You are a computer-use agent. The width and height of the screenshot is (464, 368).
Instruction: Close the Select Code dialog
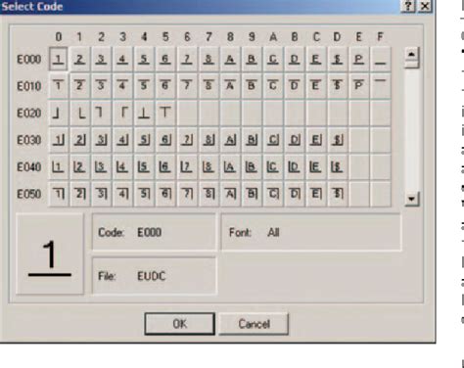[425, 6]
